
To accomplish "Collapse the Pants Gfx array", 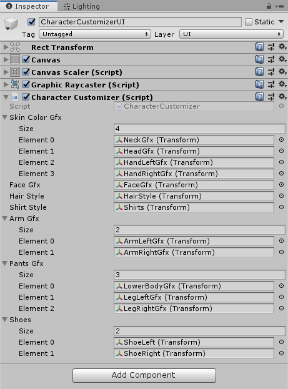I will tap(4, 263).
